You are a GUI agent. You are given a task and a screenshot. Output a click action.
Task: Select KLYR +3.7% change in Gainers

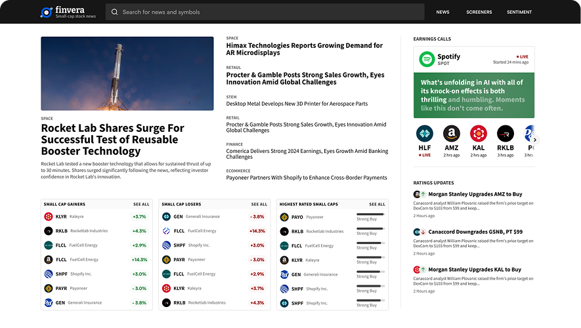click(x=139, y=216)
